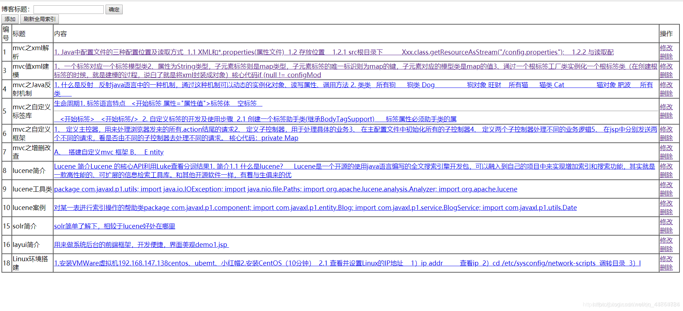The height and width of the screenshot is (311, 683).
Task: Click the 操作 column header
Action: point(669,33)
